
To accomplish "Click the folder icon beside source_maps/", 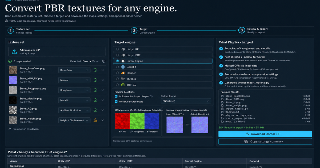I will 222,118.
